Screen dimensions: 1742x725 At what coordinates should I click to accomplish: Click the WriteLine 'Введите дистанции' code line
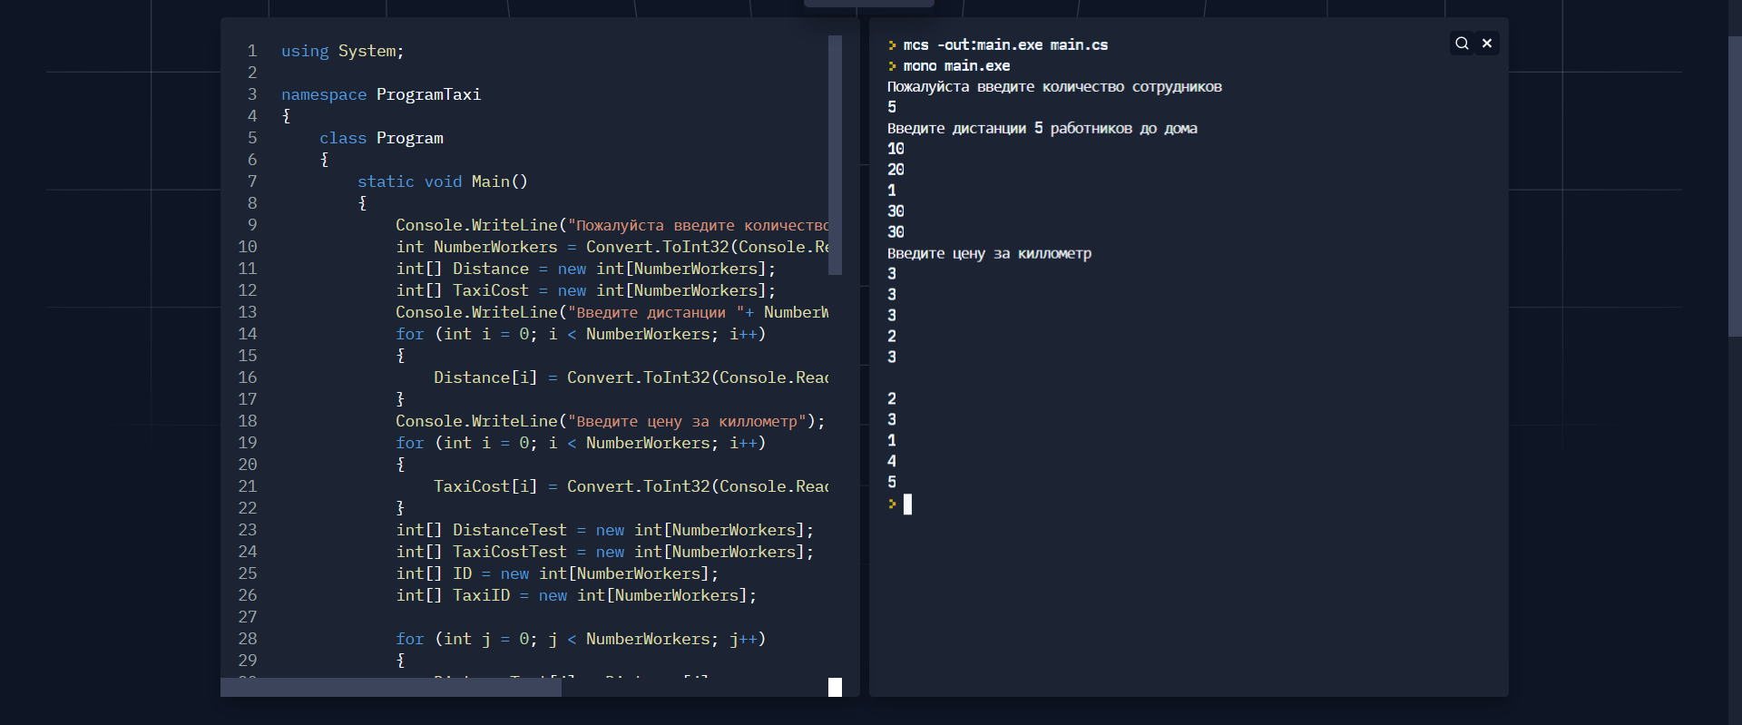pos(612,312)
